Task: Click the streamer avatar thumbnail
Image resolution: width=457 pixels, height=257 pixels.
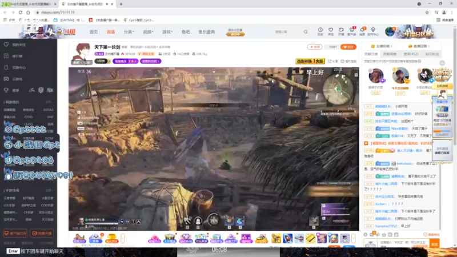Action: pyautogui.click(x=82, y=53)
